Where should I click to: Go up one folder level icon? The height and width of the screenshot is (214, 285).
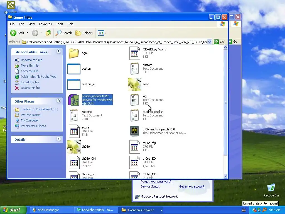point(48,33)
